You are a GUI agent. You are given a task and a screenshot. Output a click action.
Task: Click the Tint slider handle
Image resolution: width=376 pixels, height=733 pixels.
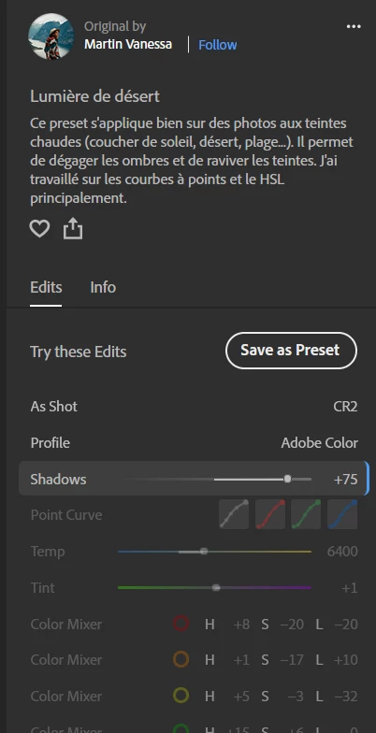click(x=215, y=587)
